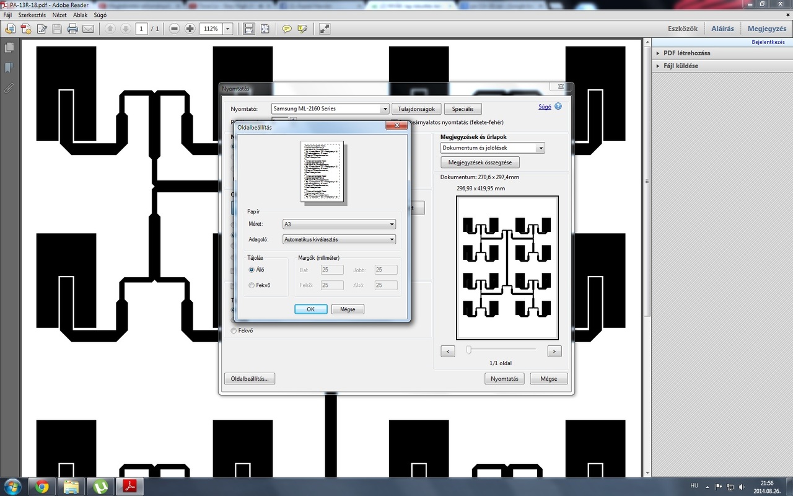
Task: Click the print preview page slider
Action: [468, 350]
